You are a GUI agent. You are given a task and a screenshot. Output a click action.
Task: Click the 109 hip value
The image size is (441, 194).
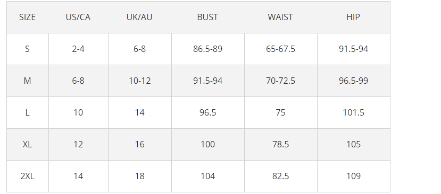354,177
